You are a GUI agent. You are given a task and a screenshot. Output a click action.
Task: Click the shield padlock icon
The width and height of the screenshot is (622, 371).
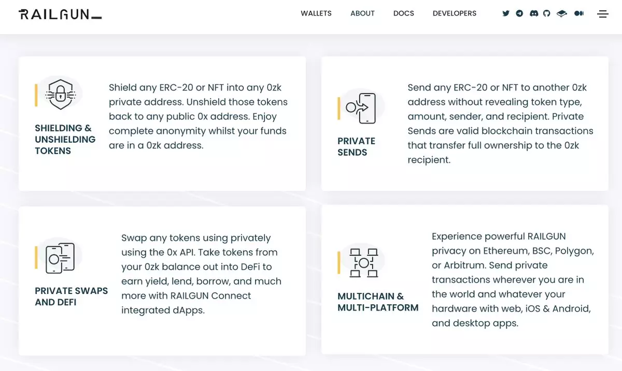tap(61, 94)
